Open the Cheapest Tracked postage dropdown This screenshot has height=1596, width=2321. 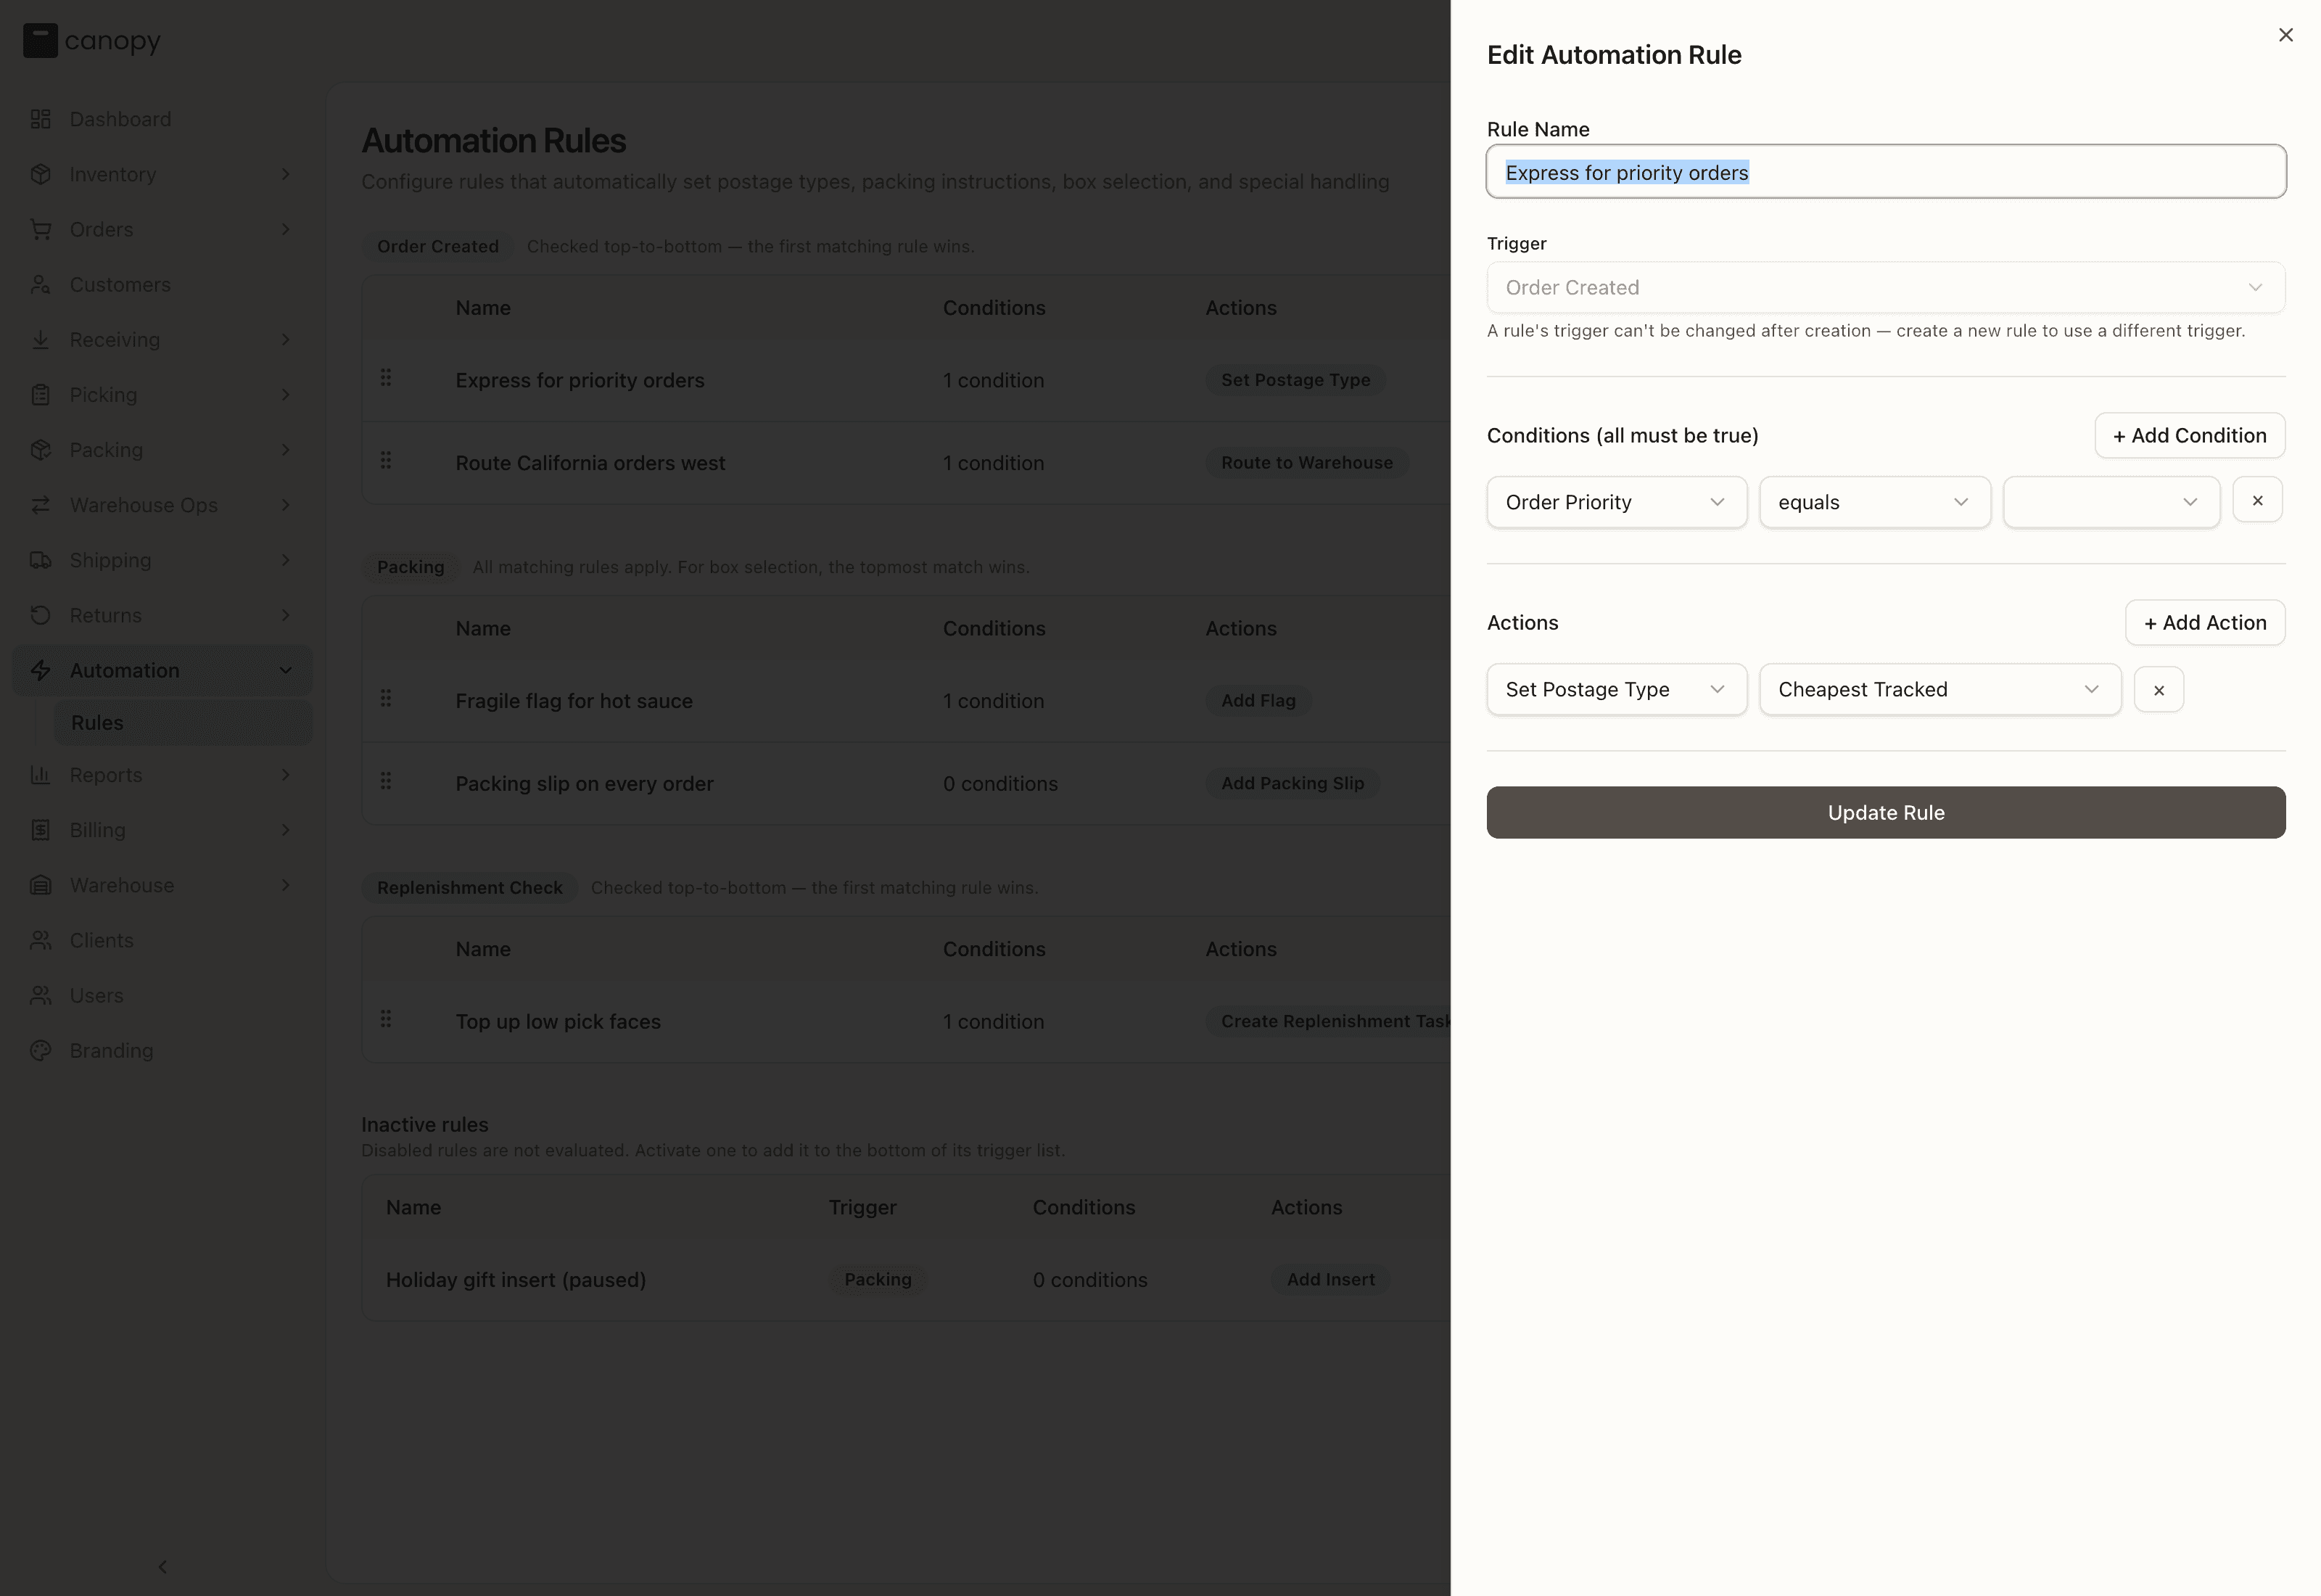pos(1939,689)
